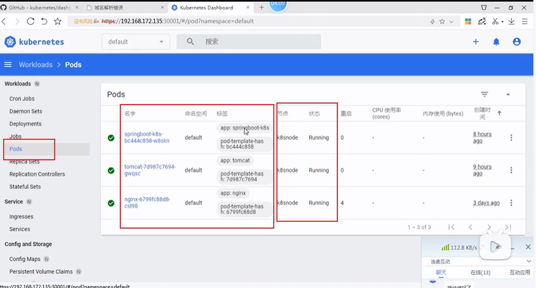Screen dimensions: 536x288
Task: Click status check icon for tomcat pod
Action: [111, 170]
